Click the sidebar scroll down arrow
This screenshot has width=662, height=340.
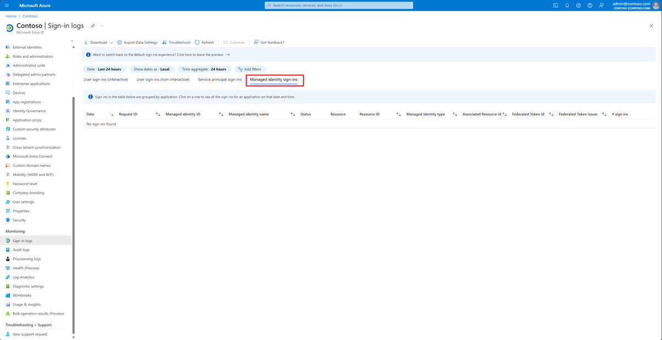(73, 337)
